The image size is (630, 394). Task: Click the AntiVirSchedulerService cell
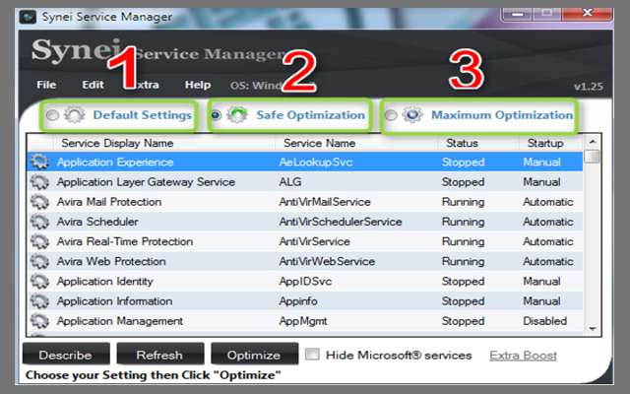[341, 222]
